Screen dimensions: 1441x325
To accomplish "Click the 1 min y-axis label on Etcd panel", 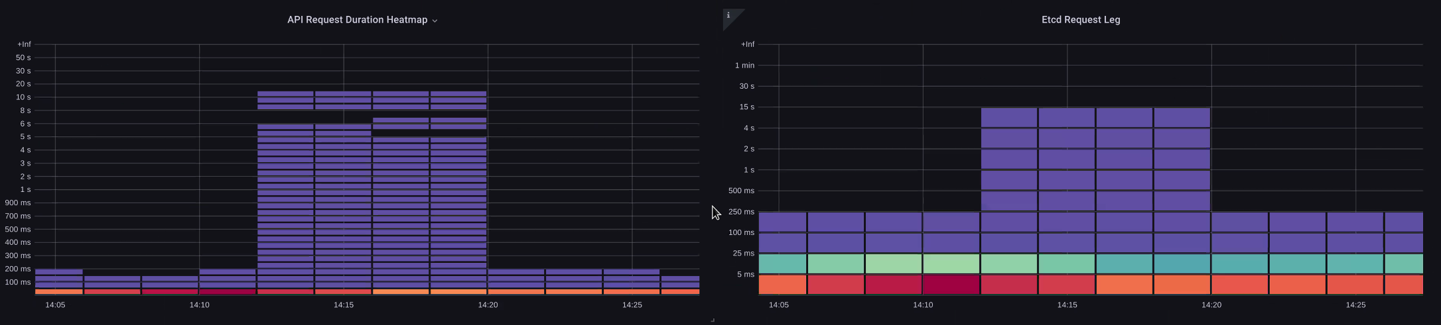I will (x=744, y=66).
